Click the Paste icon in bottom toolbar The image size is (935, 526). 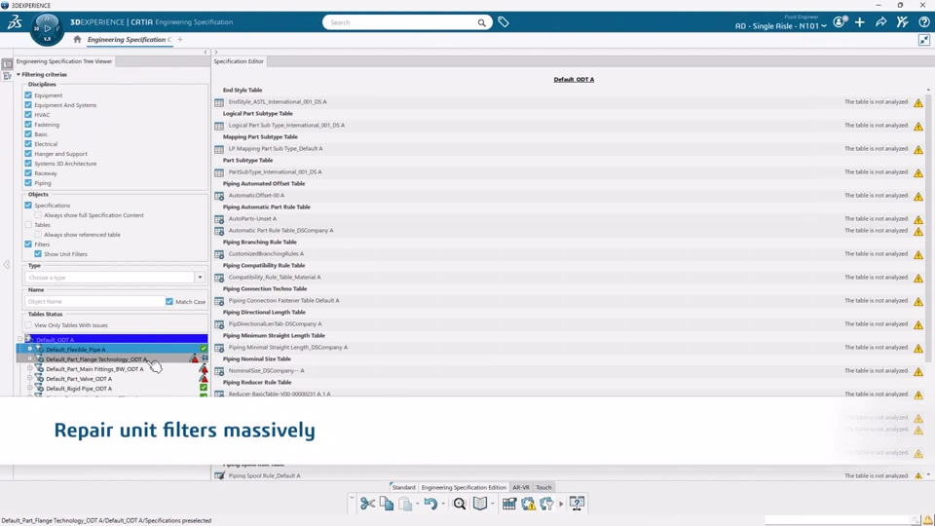(x=405, y=504)
